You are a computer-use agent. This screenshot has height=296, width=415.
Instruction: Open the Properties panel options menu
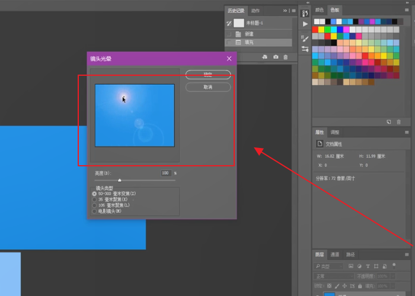407,132
